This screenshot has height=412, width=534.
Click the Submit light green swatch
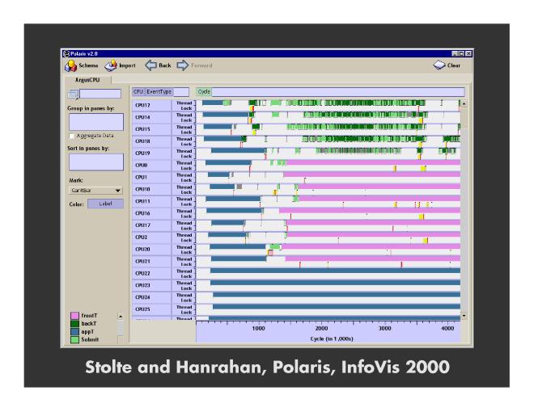[x=74, y=339]
